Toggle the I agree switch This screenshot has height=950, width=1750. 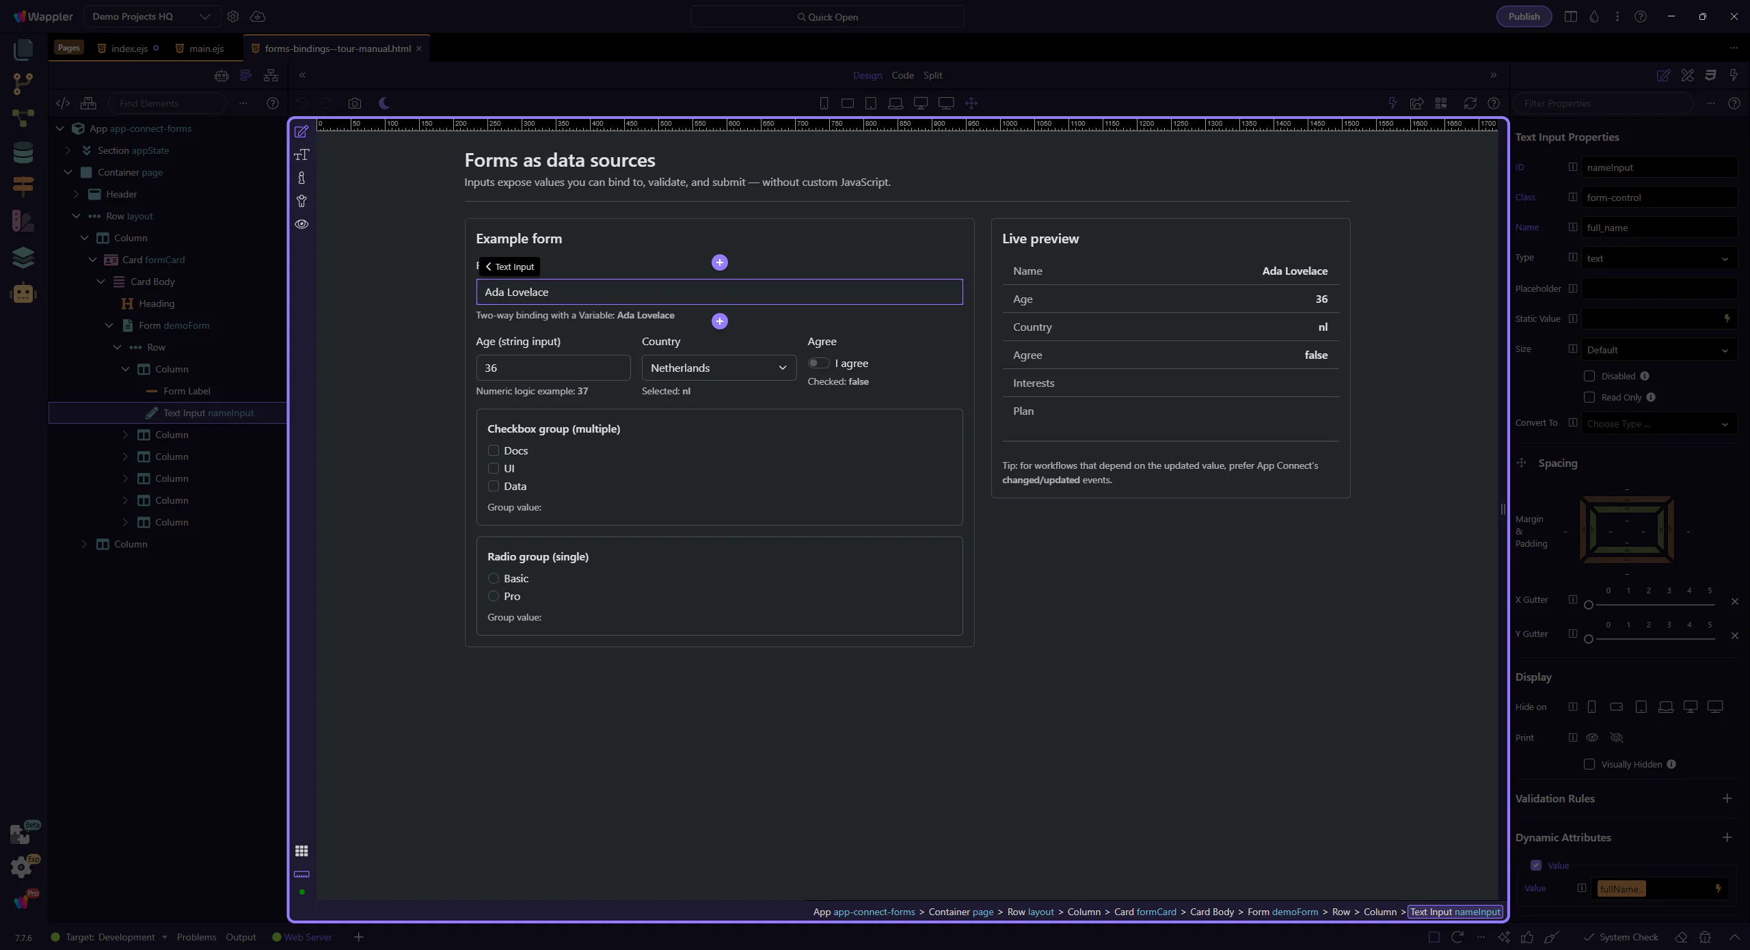pos(818,363)
